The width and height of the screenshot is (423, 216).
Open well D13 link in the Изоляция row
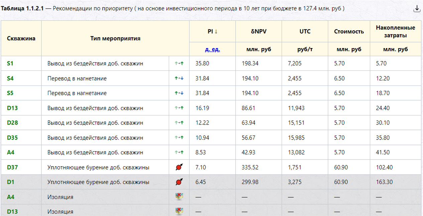12,212
